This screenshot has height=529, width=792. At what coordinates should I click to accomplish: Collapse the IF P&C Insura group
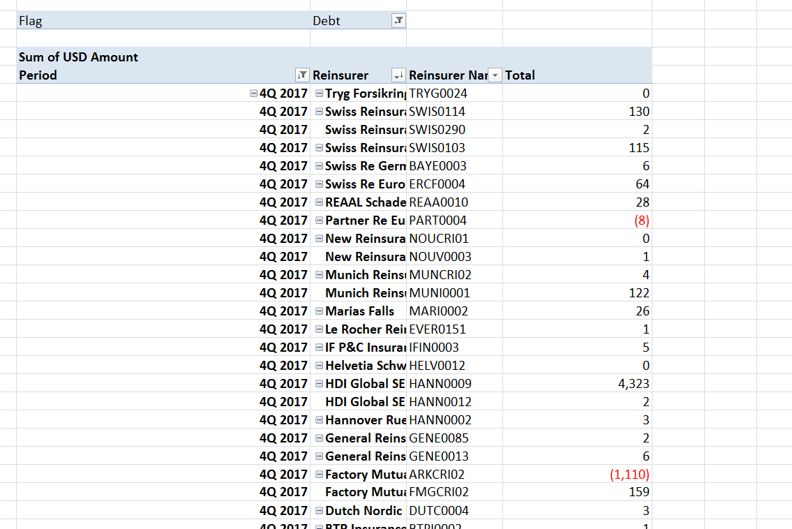[319, 348]
